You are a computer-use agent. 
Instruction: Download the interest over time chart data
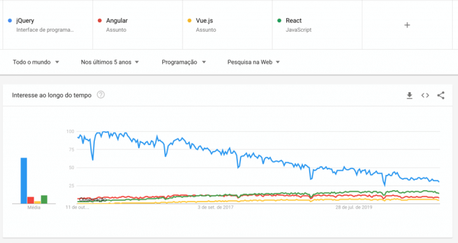pyautogui.click(x=410, y=95)
